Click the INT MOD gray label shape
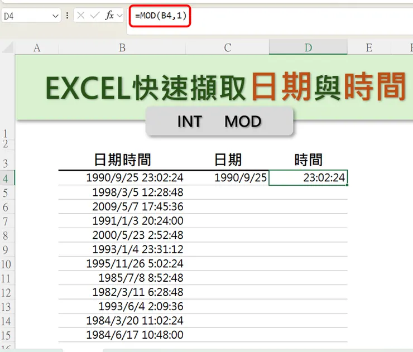The height and width of the screenshot is (352, 413). pos(219,122)
